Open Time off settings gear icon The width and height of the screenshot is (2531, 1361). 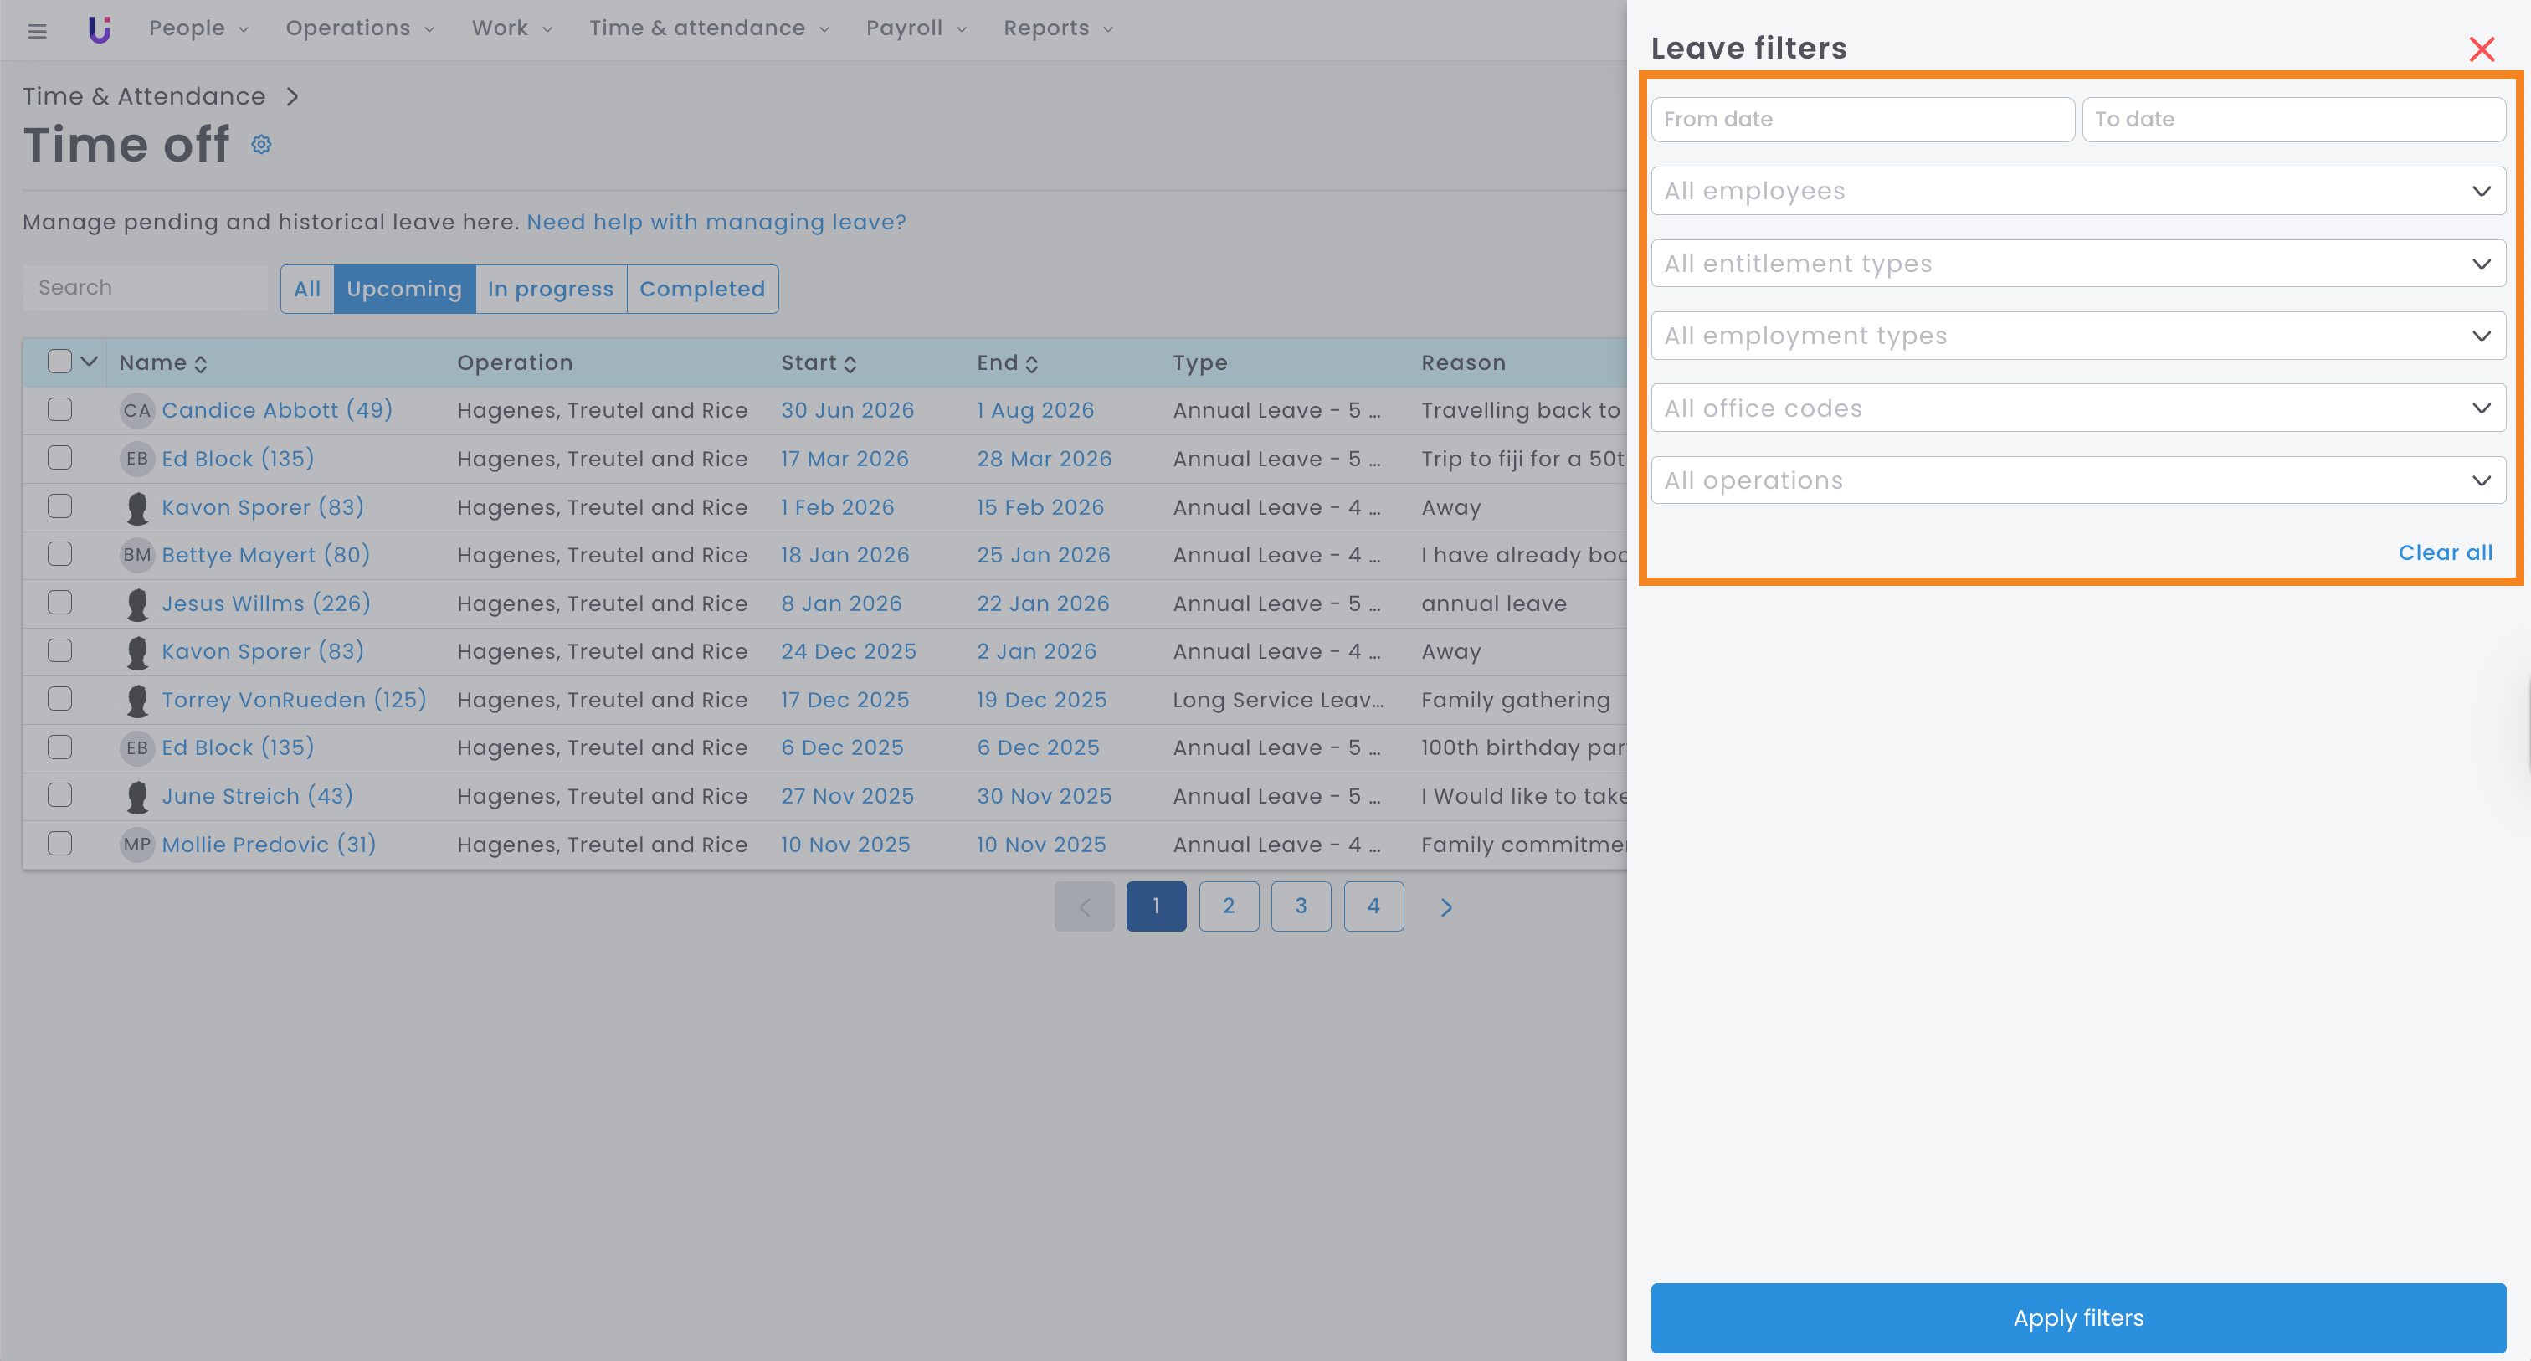(260, 145)
